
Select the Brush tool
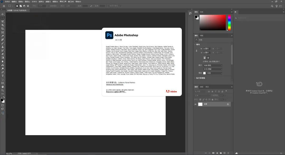[x=3, y=43]
